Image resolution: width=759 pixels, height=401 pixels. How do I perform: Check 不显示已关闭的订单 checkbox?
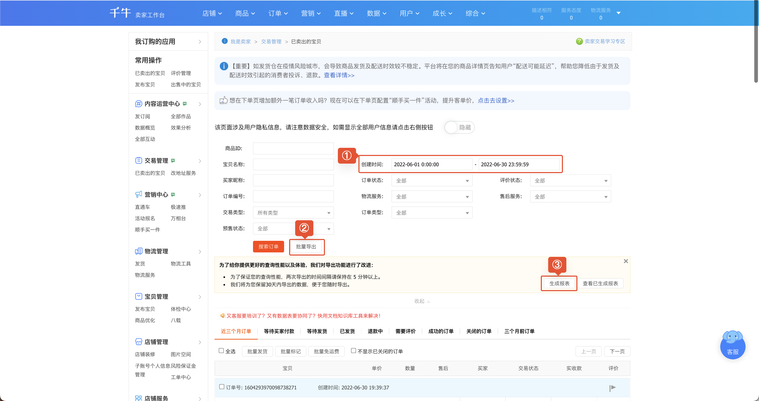(353, 351)
